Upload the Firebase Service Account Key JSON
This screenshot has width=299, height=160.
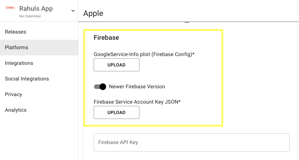(x=117, y=112)
